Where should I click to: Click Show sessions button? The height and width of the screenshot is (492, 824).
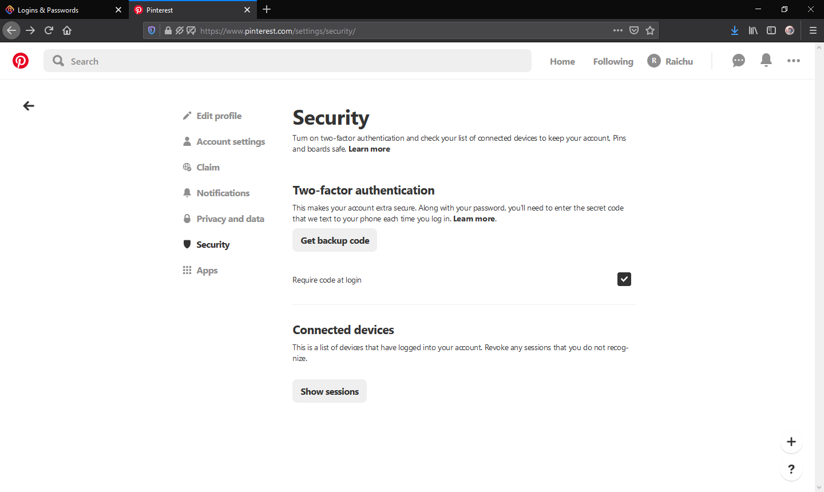(x=330, y=391)
